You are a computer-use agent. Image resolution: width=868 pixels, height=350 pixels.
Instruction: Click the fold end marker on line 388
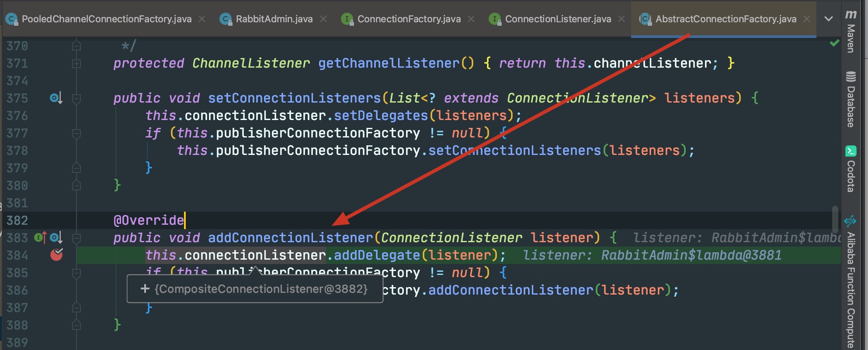click(x=76, y=325)
